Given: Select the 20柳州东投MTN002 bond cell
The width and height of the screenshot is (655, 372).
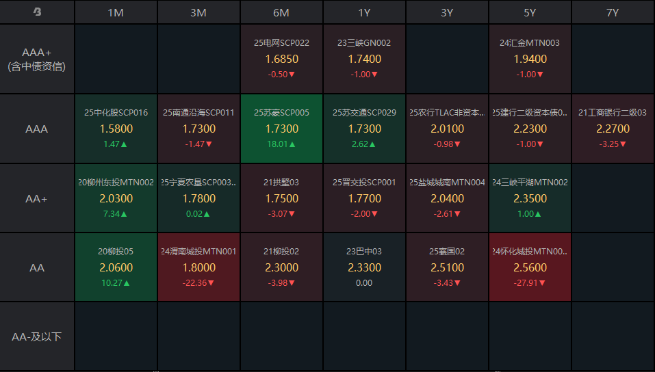Looking at the screenshot, I should [116, 198].
